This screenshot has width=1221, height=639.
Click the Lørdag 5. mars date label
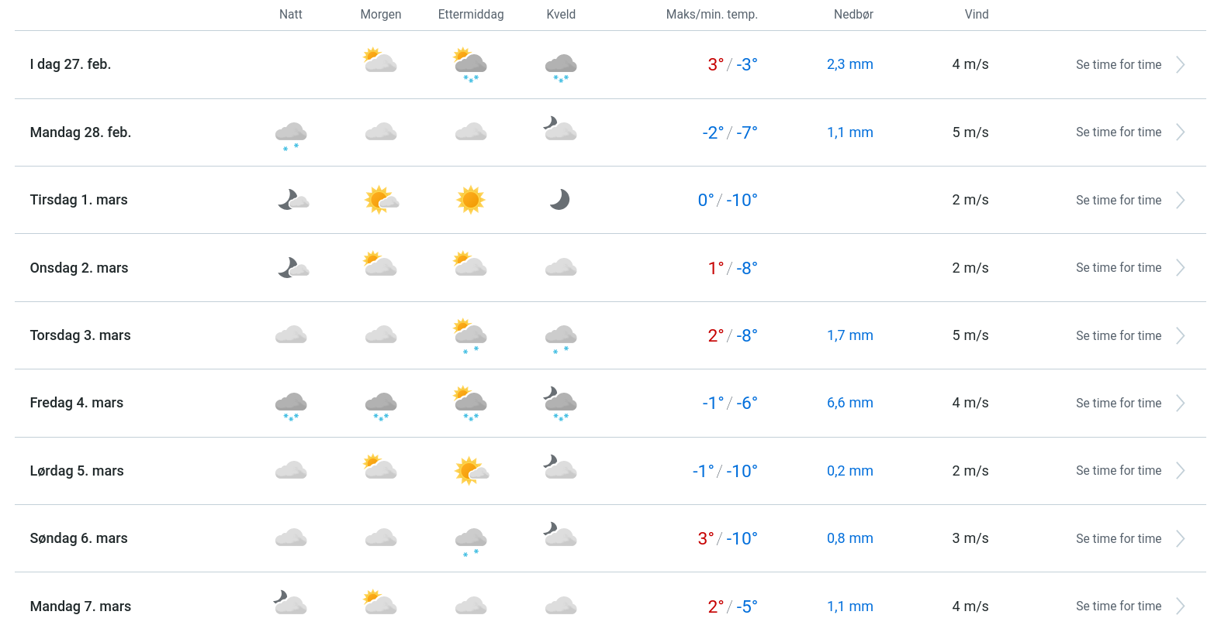click(x=77, y=471)
